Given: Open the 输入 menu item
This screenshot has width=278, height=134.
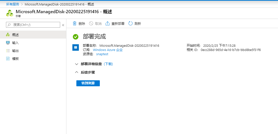Looking at the screenshot, I should click(33, 43).
